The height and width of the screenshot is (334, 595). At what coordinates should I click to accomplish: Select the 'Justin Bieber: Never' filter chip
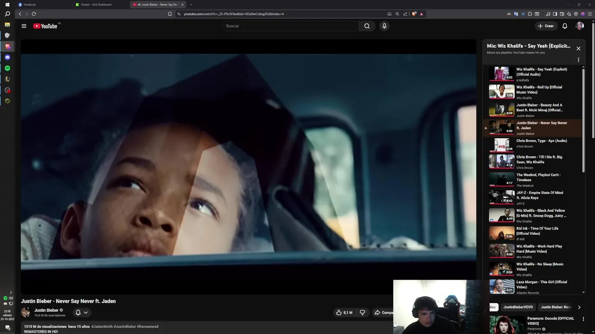555,307
